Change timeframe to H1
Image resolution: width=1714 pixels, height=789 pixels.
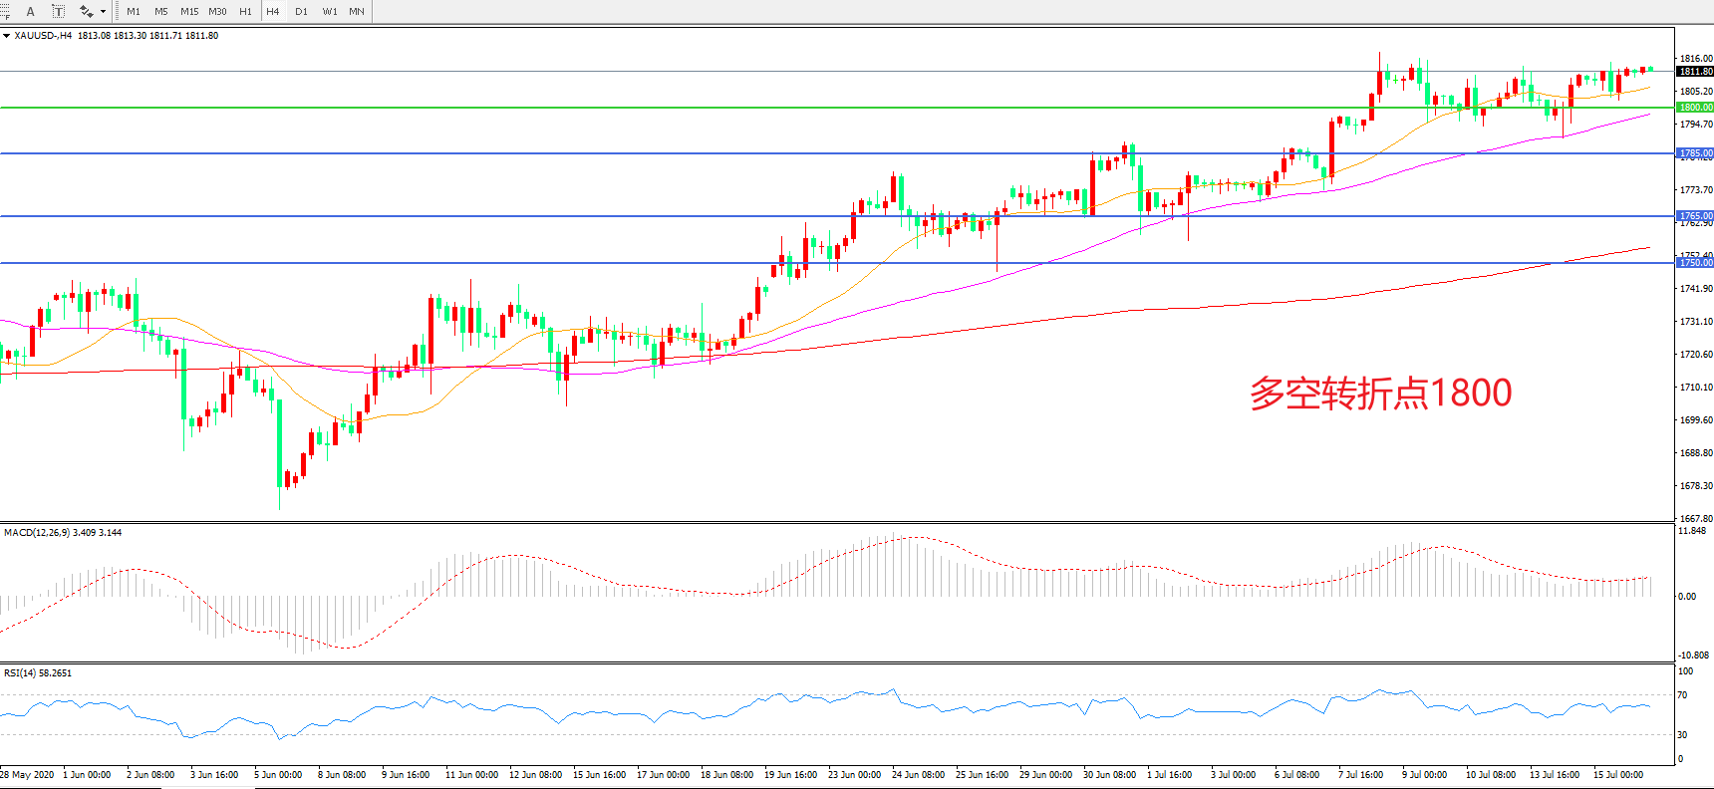245,12
